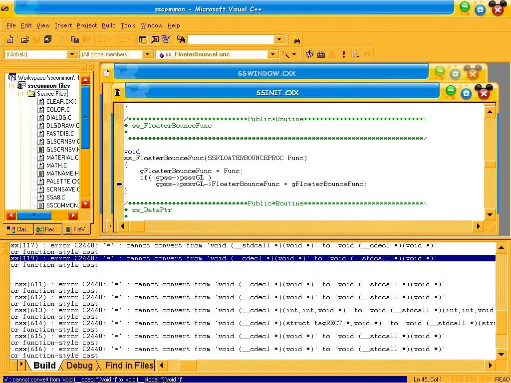Click the Open file folder icon

[25, 39]
